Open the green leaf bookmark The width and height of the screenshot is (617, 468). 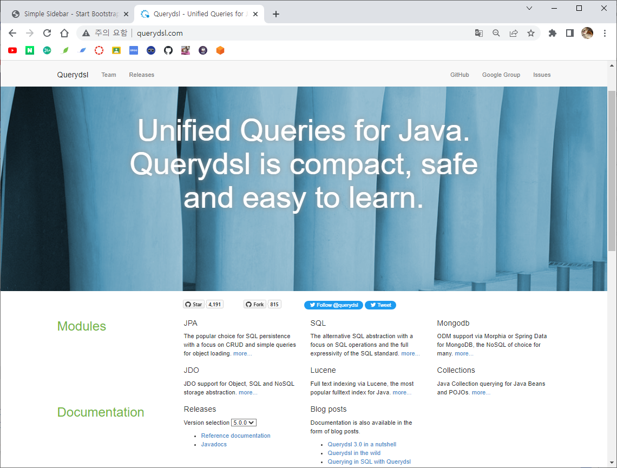[x=65, y=50]
